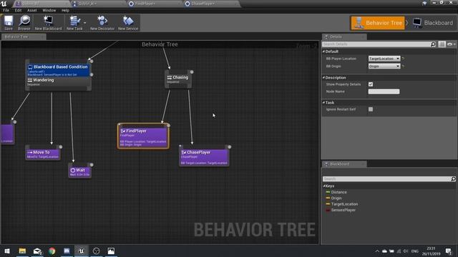Open Details view options eye dropdown
The height and width of the screenshot is (257, 458).
point(451,44)
